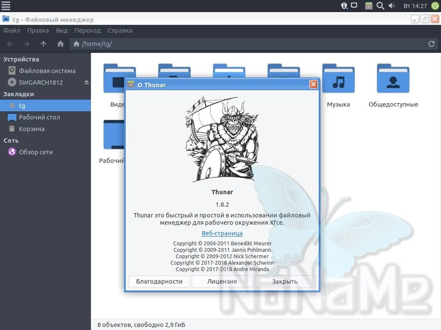Go to the parent folder with the up arrow
The image size is (441, 330).
43,44
